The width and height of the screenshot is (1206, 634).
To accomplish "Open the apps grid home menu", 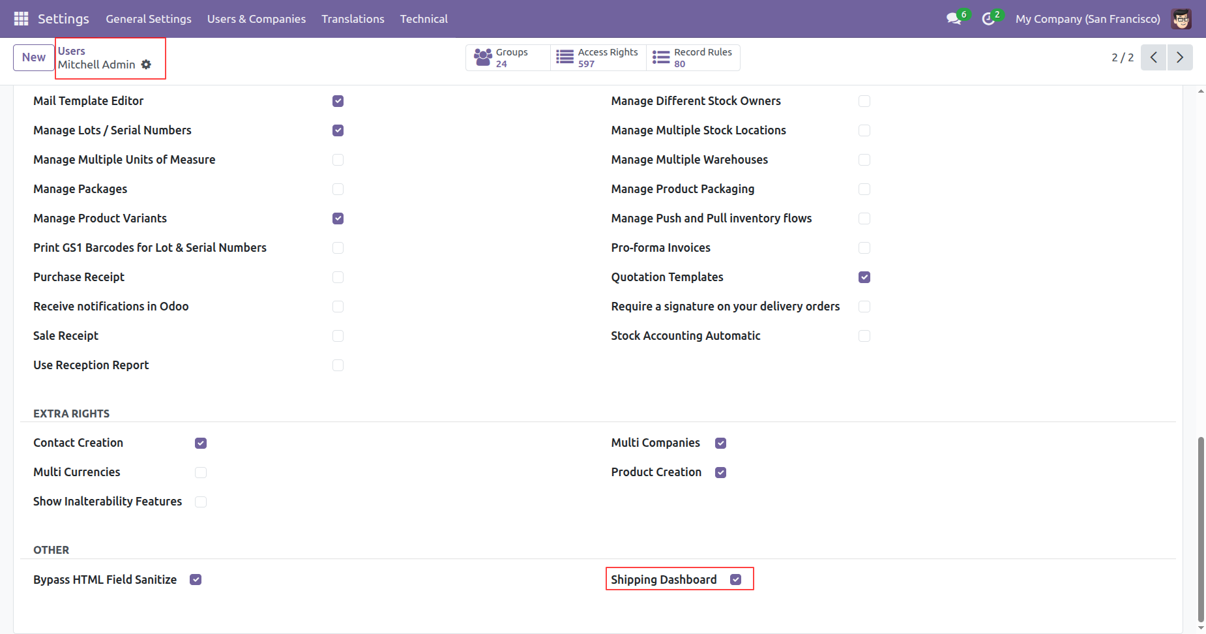I will click(x=21, y=19).
